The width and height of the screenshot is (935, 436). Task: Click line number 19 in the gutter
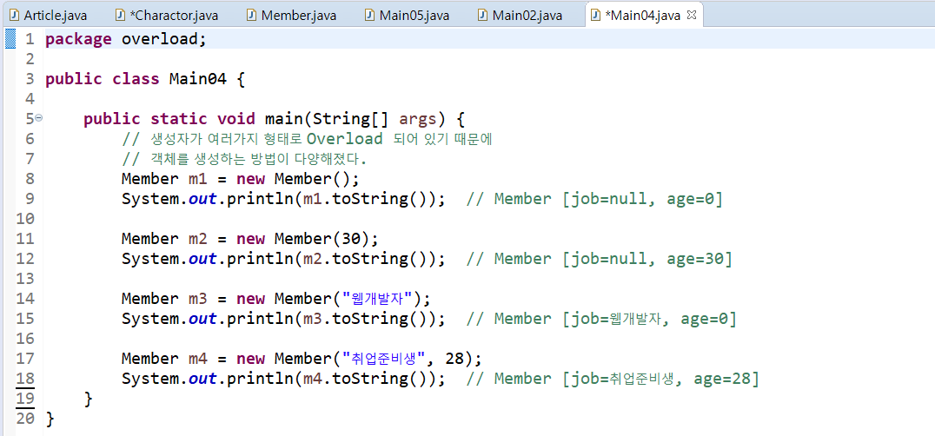pyautogui.click(x=26, y=399)
